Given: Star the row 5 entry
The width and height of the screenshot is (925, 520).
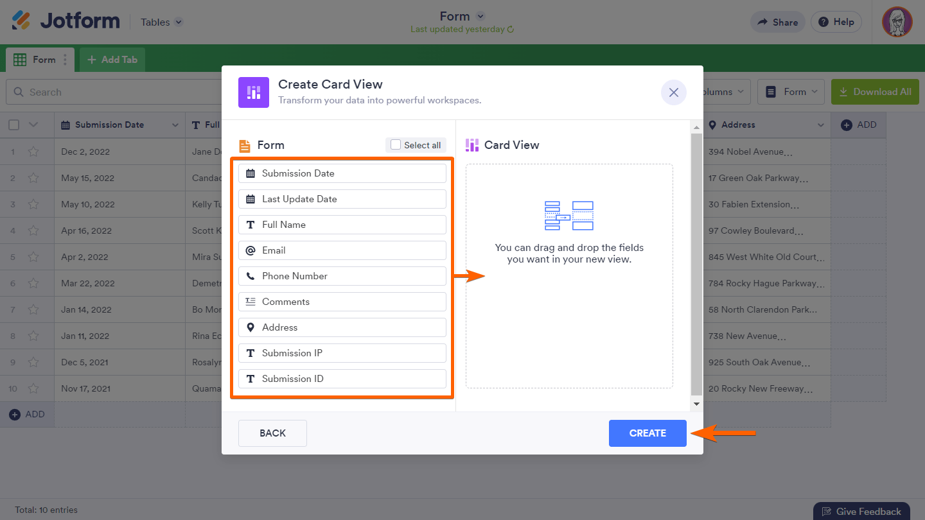Looking at the screenshot, I should click(x=33, y=257).
